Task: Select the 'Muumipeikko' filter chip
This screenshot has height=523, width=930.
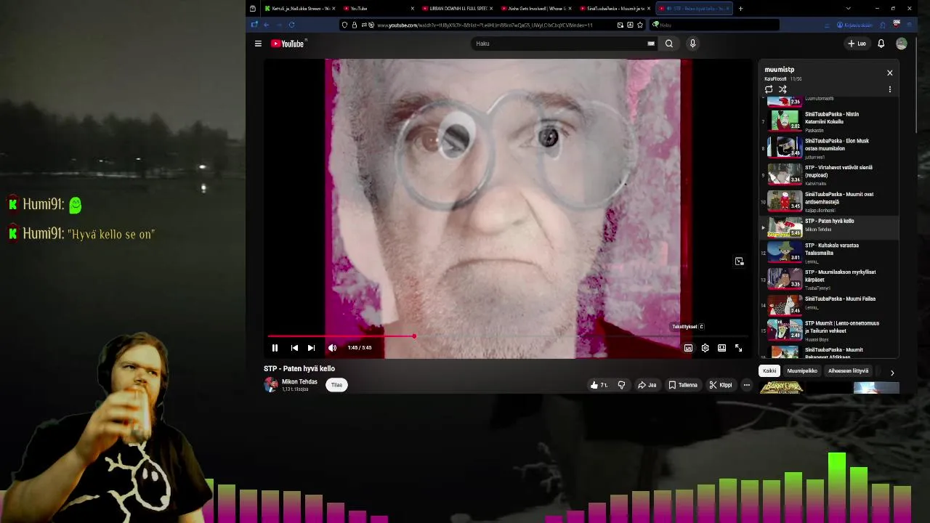Action: click(x=802, y=371)
